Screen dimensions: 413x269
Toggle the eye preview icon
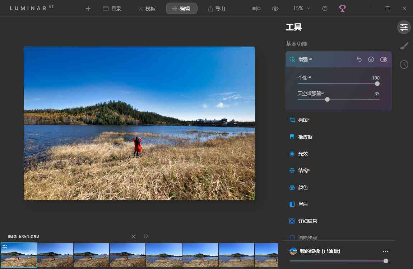click(x=275, y=9)
